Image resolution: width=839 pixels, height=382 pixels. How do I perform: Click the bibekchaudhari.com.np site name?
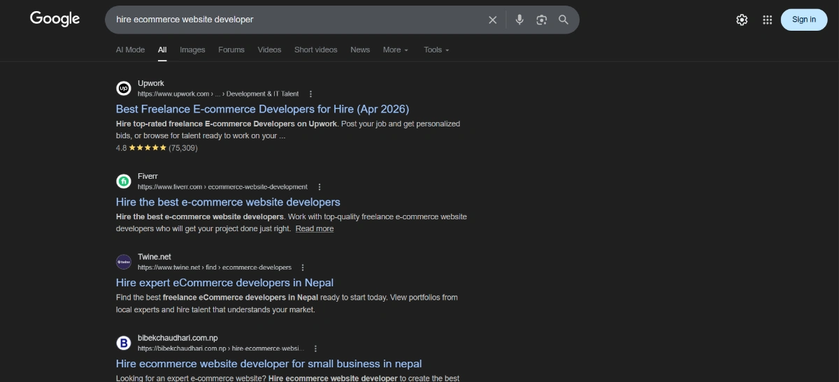(178, 338)
